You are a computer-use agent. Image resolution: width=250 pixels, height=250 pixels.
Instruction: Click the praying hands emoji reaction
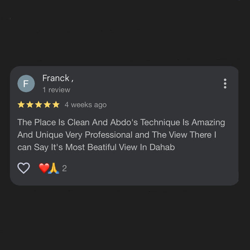pos(54,168)
